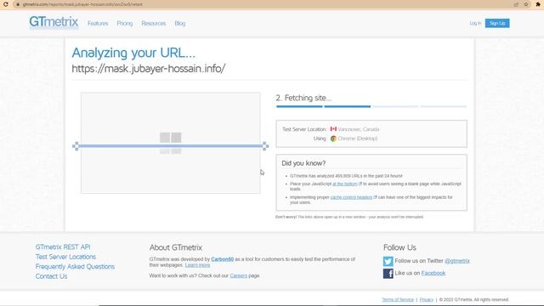
Task: Click the site lock icon in address bar
Action: pos(18,4)
